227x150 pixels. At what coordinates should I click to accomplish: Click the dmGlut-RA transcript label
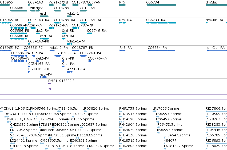coord(214,20)
